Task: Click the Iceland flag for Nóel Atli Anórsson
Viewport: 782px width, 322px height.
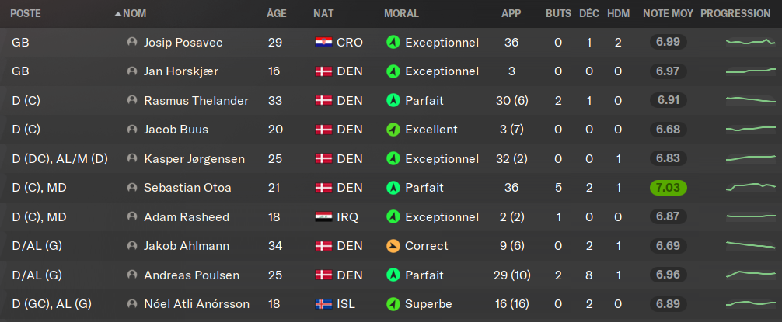Action: pos(323,304)
